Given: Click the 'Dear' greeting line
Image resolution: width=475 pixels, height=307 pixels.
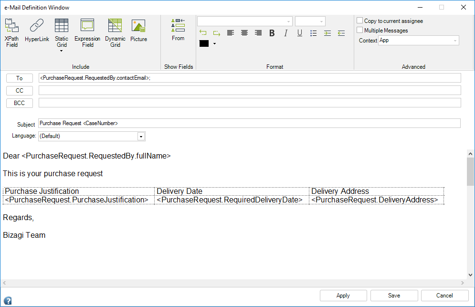Looking at the screenshot, I should tap(87, 156).
